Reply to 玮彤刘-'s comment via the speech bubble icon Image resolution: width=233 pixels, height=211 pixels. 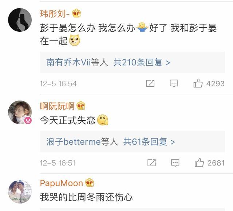pos(174,83)
